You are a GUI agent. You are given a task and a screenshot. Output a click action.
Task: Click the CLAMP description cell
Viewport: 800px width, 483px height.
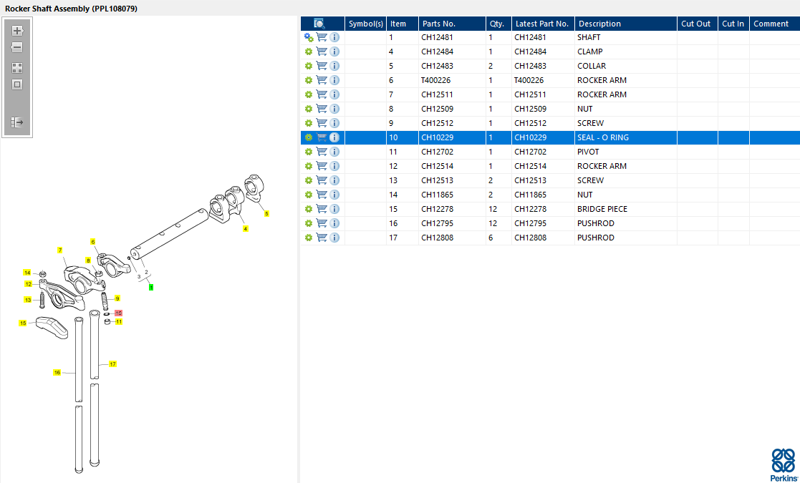625,52
